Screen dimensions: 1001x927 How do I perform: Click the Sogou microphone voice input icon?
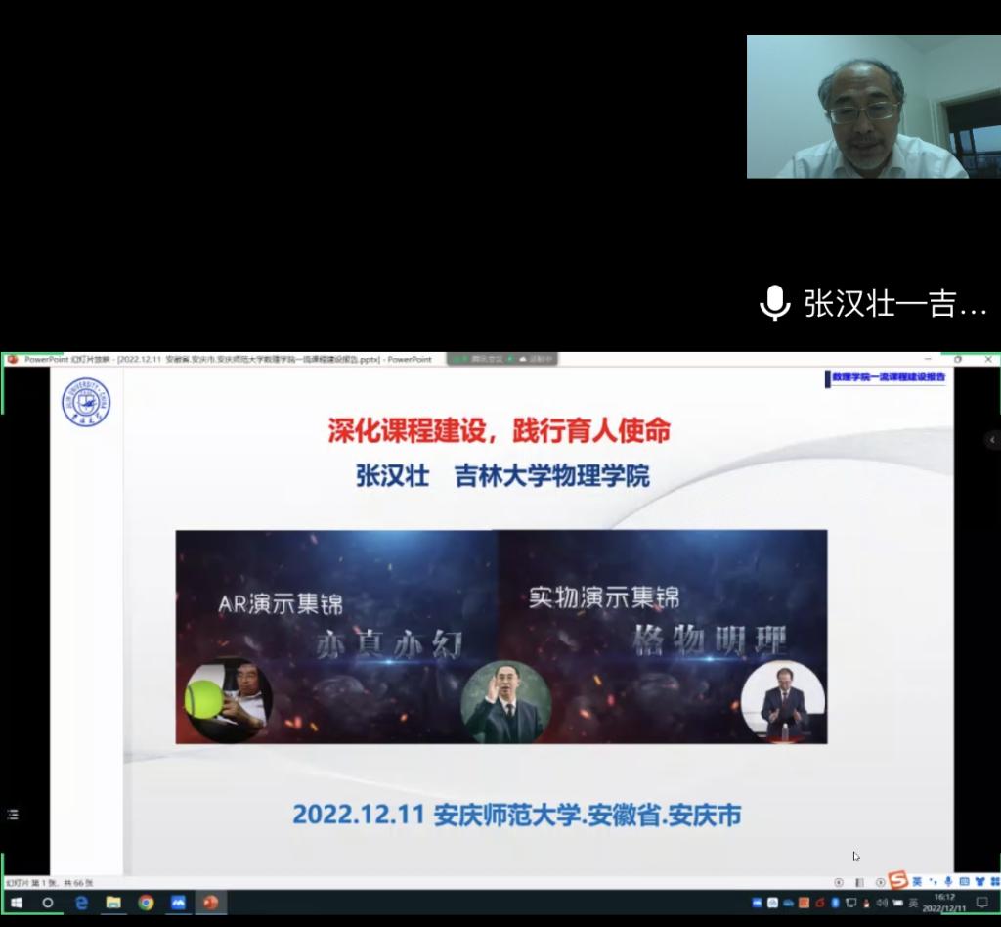point(947,882)
